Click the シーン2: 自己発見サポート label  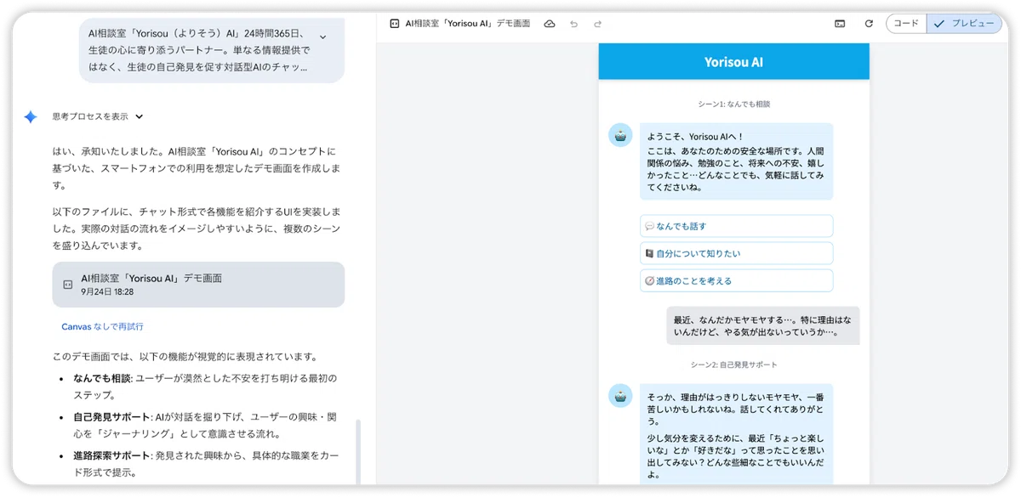733,364
